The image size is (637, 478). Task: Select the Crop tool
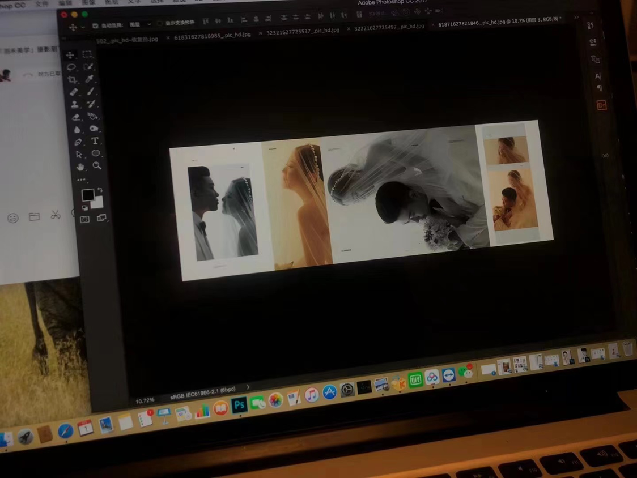pos(73,80)
